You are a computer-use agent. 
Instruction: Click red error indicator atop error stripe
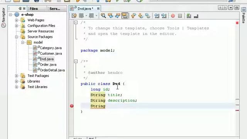(237, 23)
